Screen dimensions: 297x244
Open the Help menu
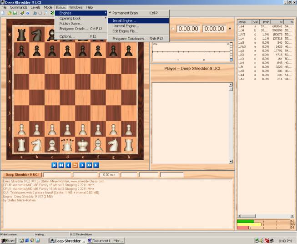coord(89,7)
